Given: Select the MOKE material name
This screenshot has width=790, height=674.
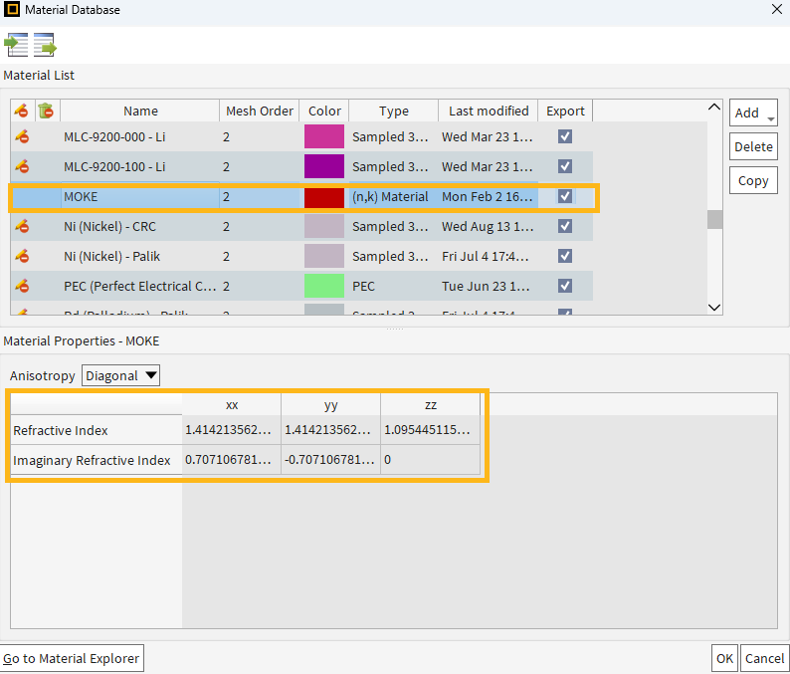Looking at the screenshot, I should coord(81,196).
